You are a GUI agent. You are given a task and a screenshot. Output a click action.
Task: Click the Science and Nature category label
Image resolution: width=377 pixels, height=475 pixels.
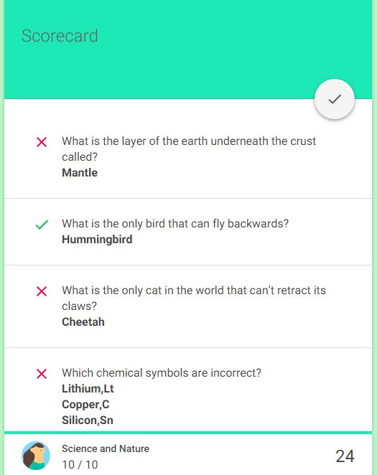(x=106, y=448)
